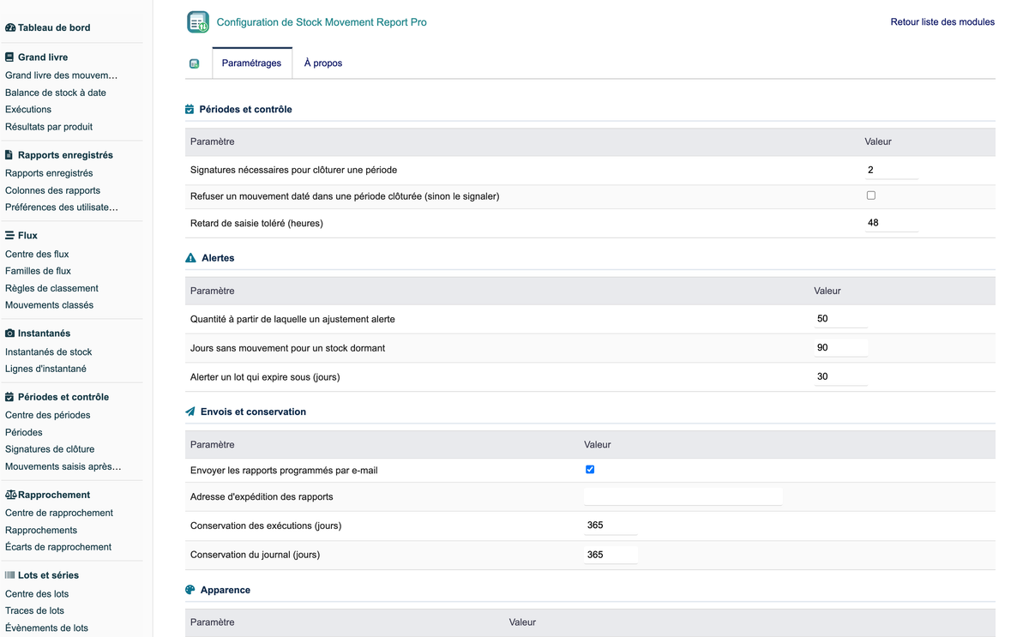Open Évènements de lots
Screen dimensions: 1029x637
pos(46,628)
